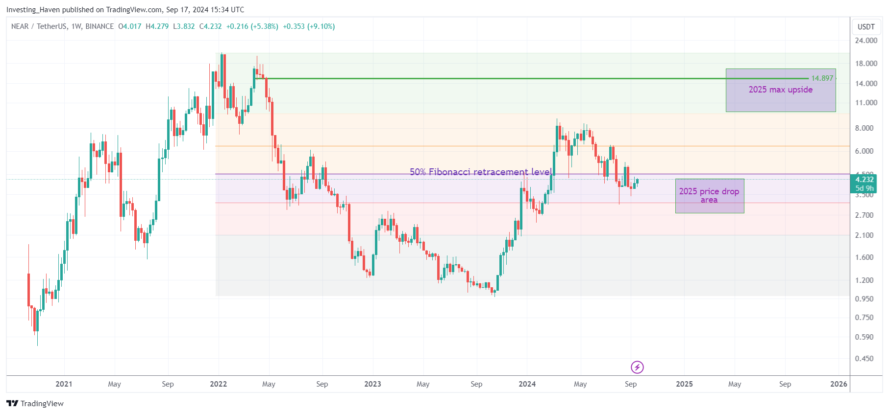Click the 2.100 price axis label

tap(864, 235)
